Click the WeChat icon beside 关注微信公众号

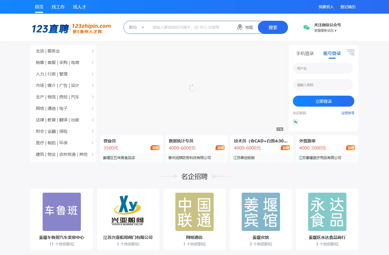[307, 27]
